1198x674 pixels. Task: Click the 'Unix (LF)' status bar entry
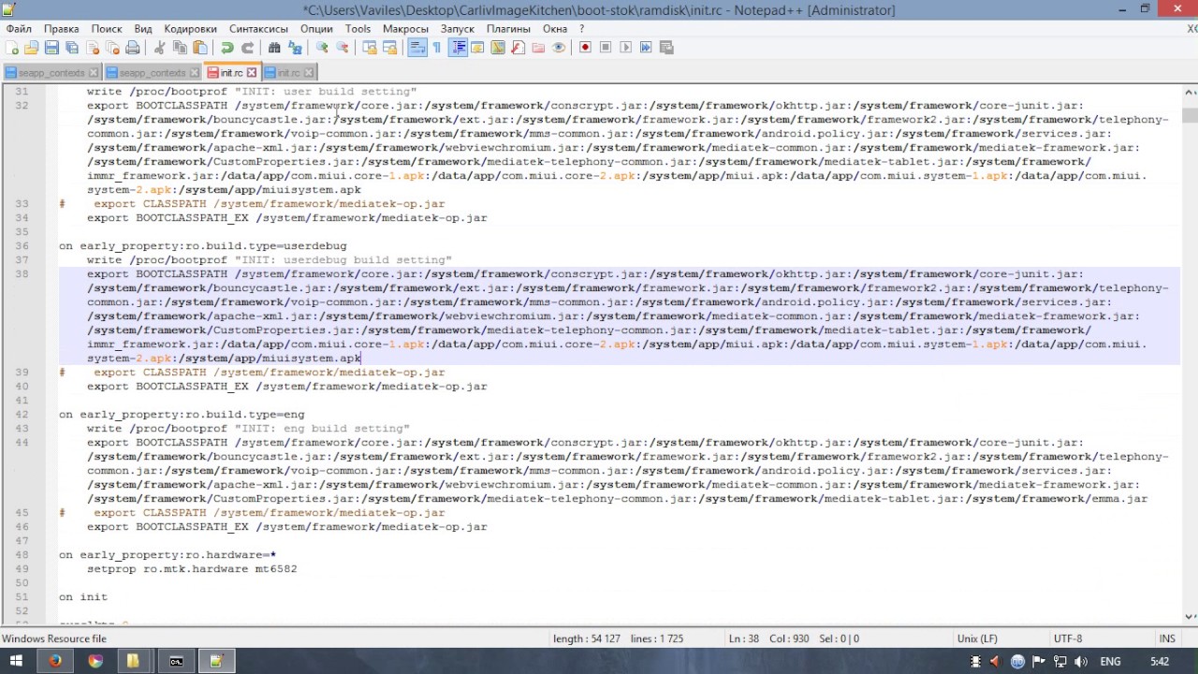tap(977, 638)
